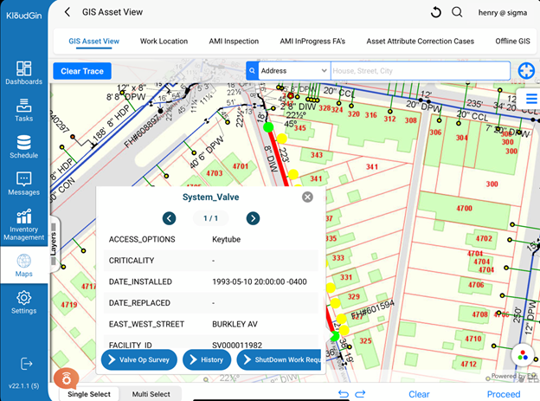
Task: Click the DATE_INSTALLED value 1993-05-10
Action: point(260,281)
